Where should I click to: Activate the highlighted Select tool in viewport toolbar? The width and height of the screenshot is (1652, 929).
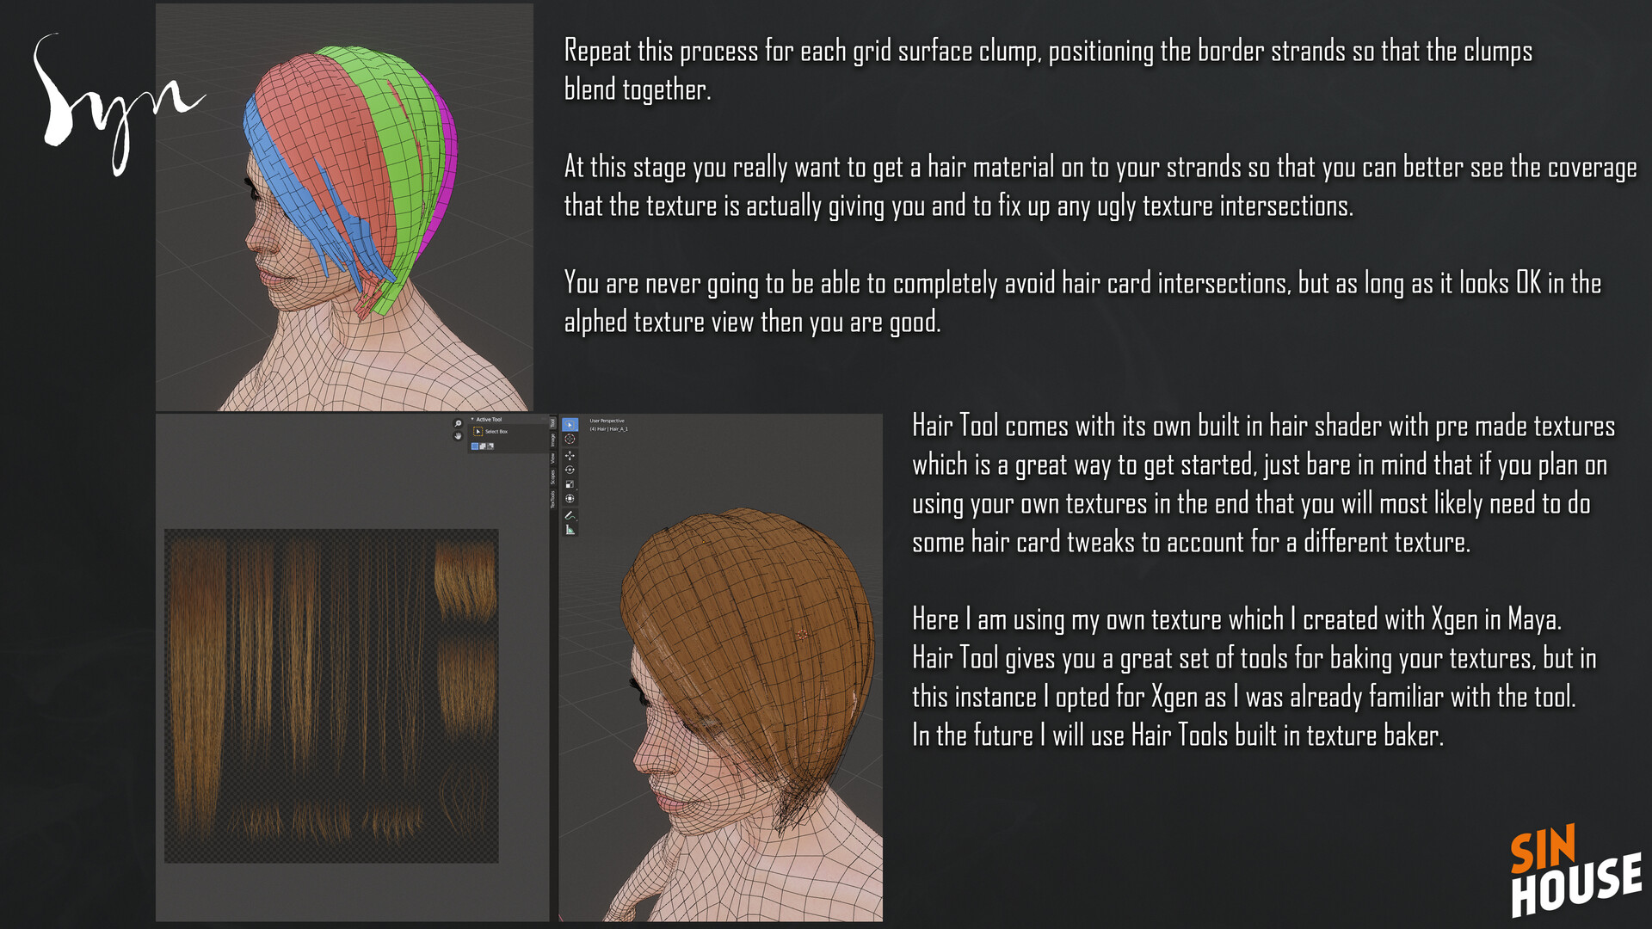(570, 425)
